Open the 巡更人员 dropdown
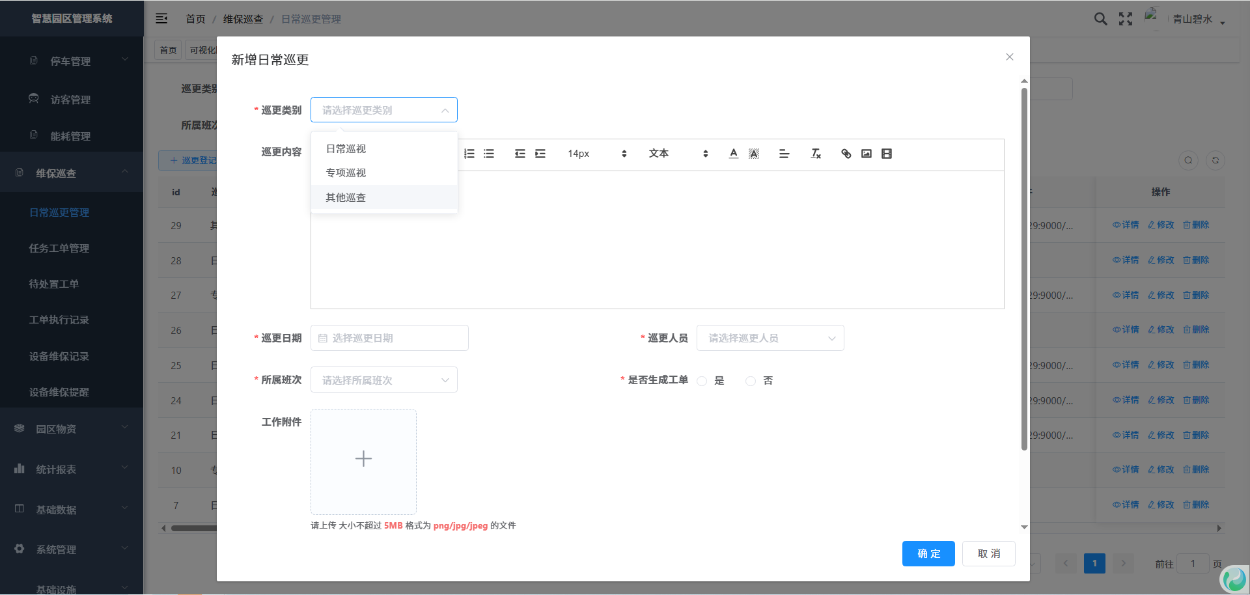 (770, 338)
